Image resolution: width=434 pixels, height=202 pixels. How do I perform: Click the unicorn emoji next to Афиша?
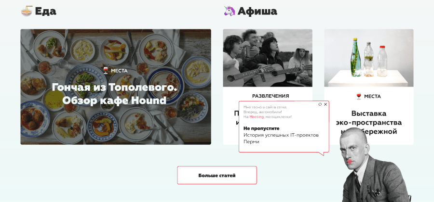(x=230, y=11)
